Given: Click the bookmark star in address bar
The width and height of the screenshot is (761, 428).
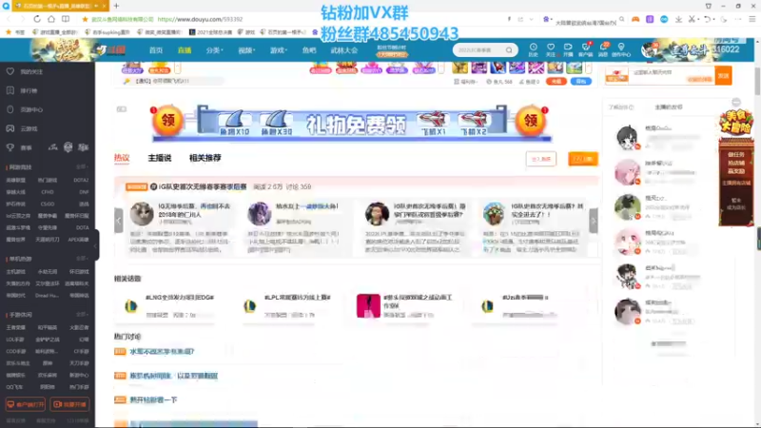Looking at the screenshot, I should pyautogui.click(x=85, y=19).
